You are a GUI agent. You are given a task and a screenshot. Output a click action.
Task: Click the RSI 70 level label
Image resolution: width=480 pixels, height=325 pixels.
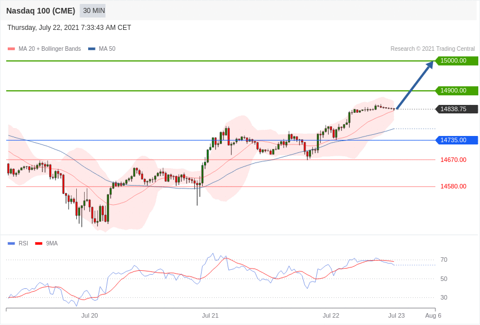(444, 260)
